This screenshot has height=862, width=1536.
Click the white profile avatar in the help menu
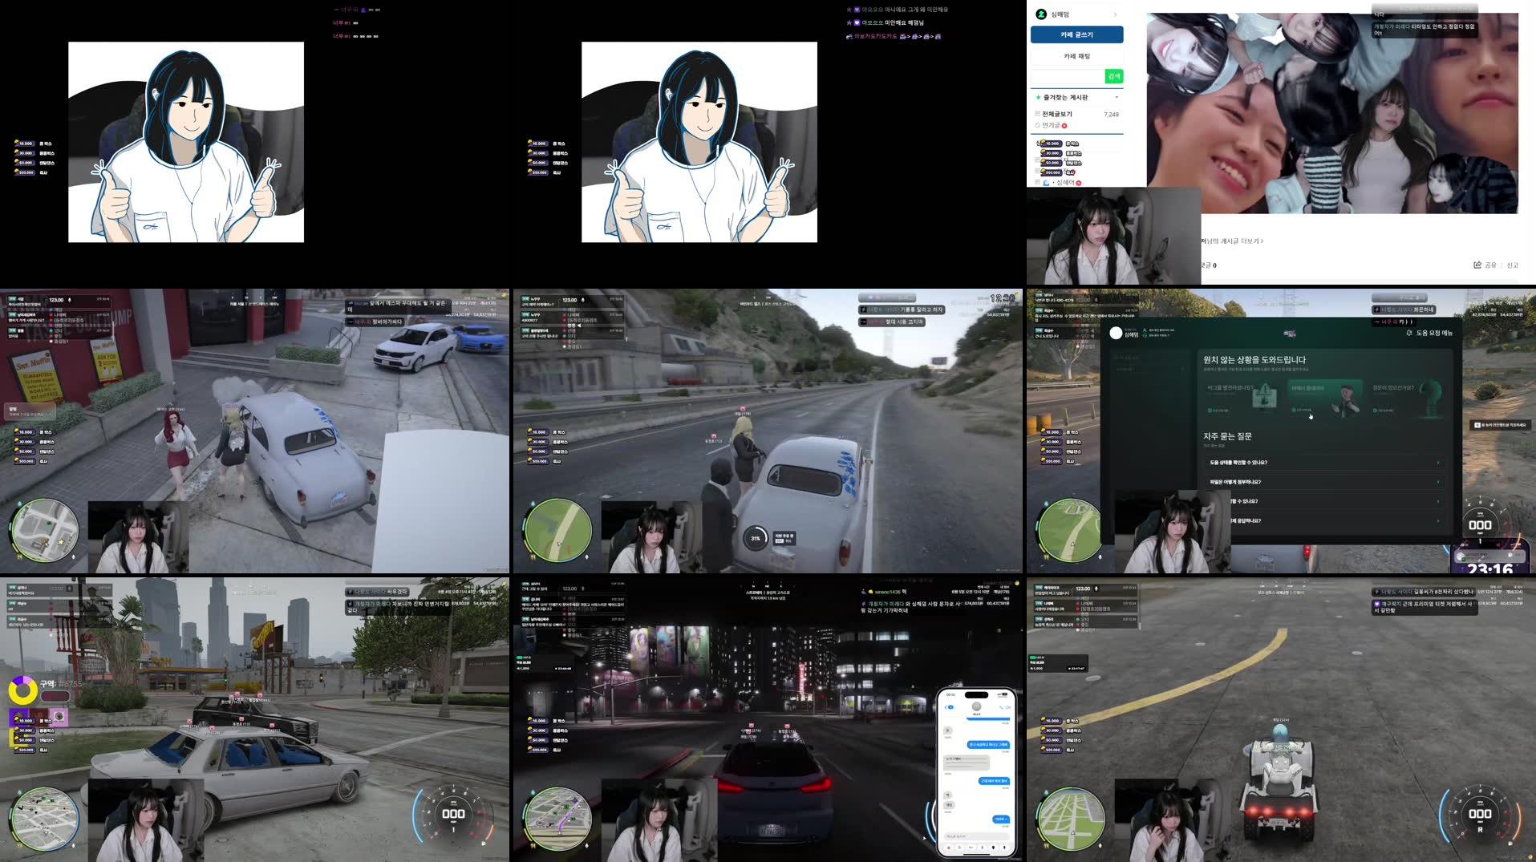tap(1116, 333)
